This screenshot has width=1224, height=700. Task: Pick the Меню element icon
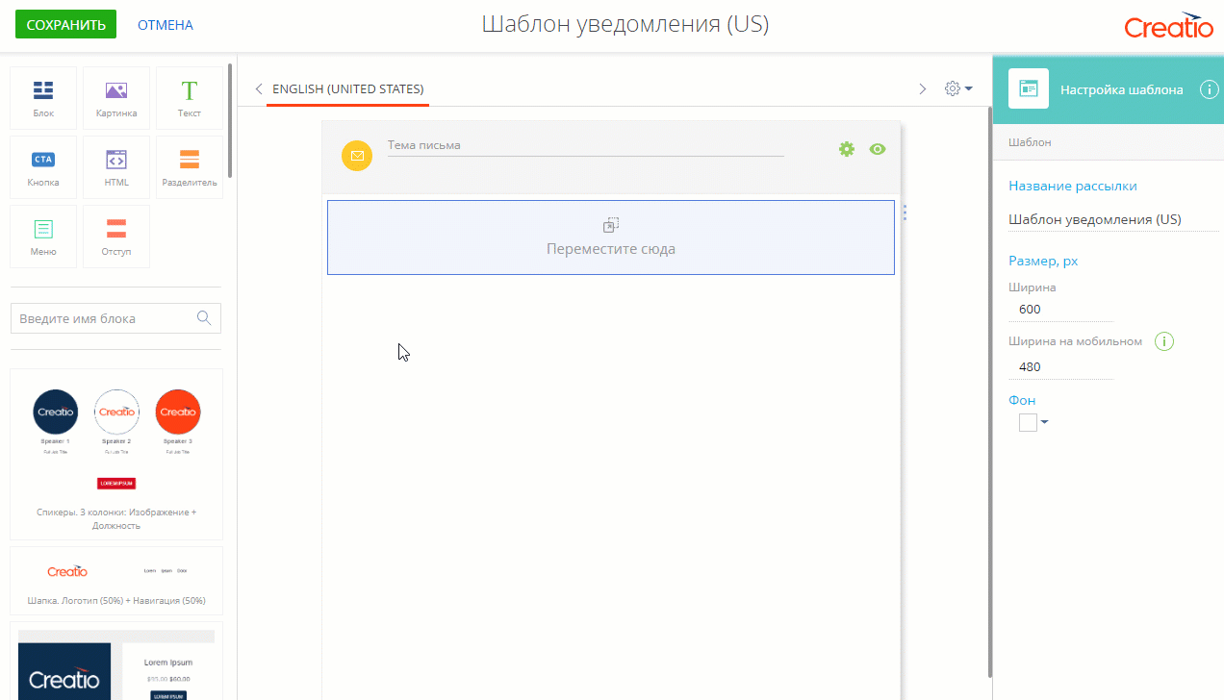coord(43,237)
